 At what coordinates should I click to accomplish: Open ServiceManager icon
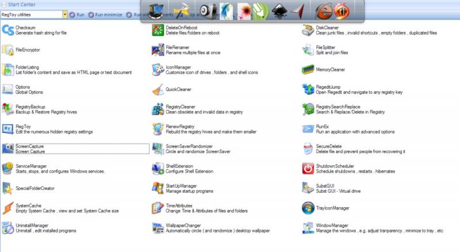pos(8,169)
